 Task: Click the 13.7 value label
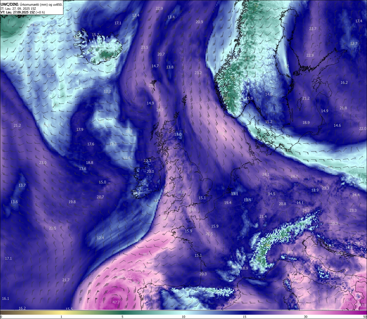[x=22, y=185]
